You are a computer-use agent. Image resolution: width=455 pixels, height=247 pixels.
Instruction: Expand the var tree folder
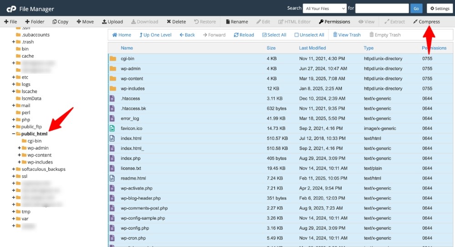13,218
